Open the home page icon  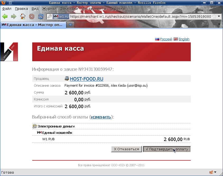pos(23,16)
